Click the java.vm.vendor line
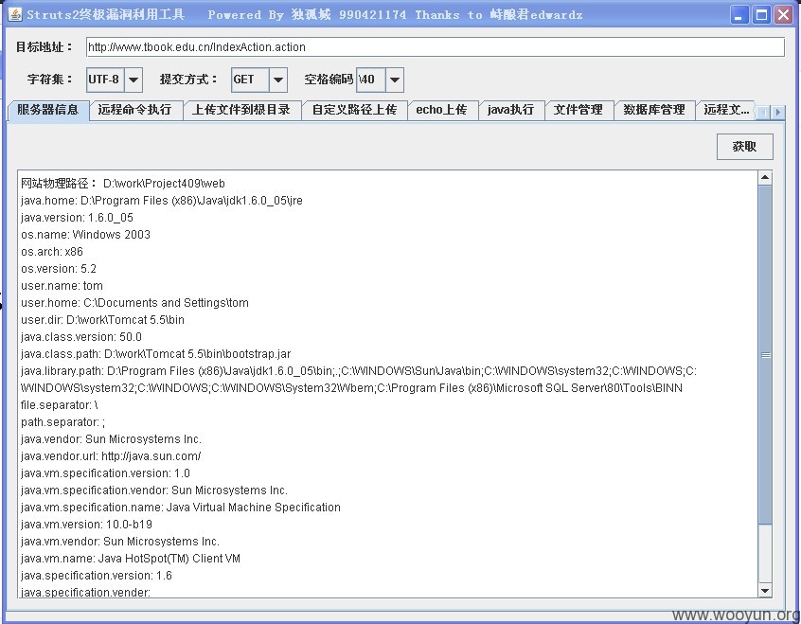Image resolution: width=801 pixels, height=624 pixels. 120,542
